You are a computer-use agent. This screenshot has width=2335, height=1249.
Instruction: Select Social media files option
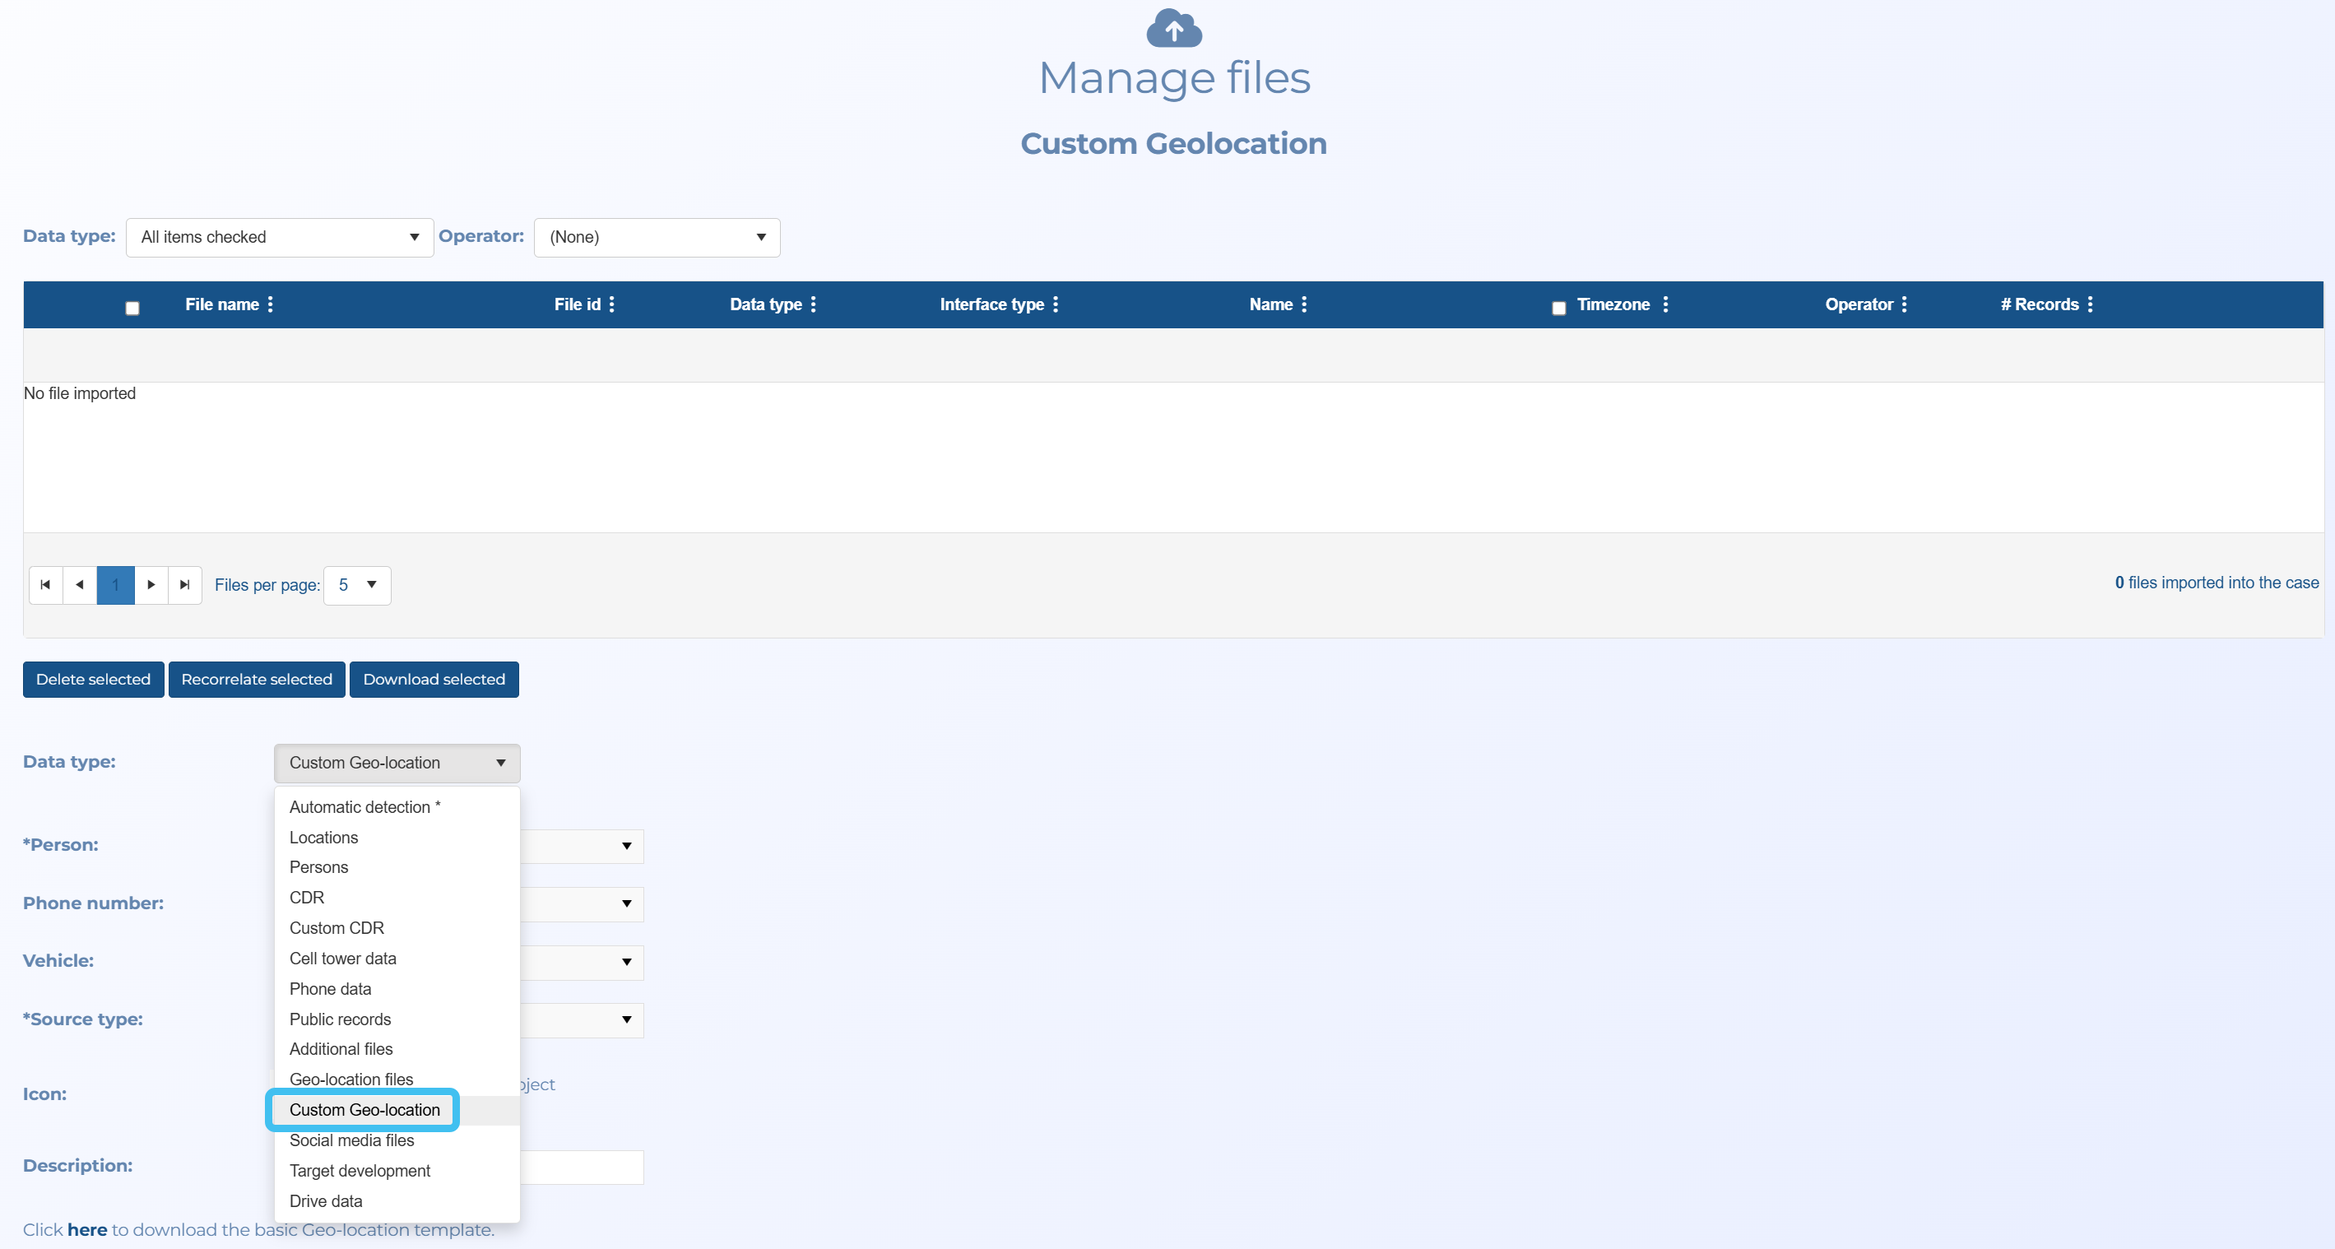click(x=351, y=1140)
